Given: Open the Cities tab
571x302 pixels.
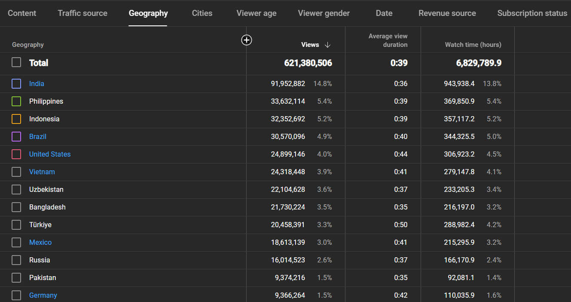Looking at the screenshot, I should pos(202,13).
